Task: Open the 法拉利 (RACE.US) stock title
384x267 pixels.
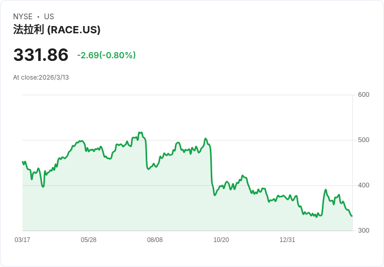Action: pos(57,30)
